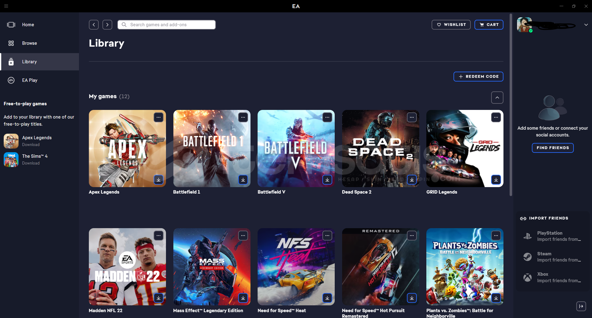The width and height of the screenshot is (592, 318).
Task: Open the Mass Effect Legendary Edition cover
Action: pyautogui.click(x=212, y=267)
